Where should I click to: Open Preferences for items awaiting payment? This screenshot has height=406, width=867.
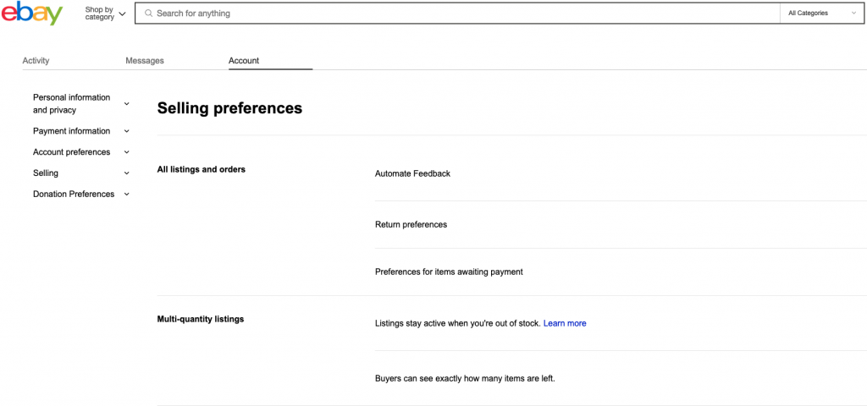pos(449,272)
